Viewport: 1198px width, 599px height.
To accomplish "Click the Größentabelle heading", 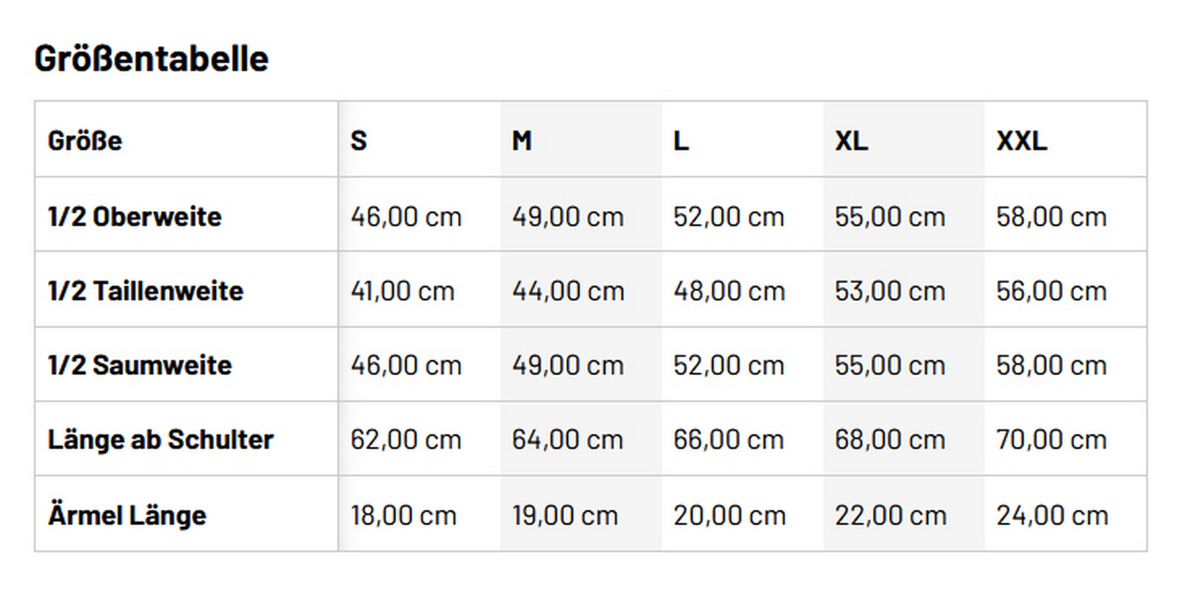I will [151, 59].
